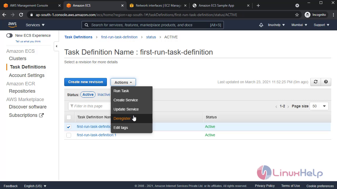Click the refresh icon button

point(315,82)
